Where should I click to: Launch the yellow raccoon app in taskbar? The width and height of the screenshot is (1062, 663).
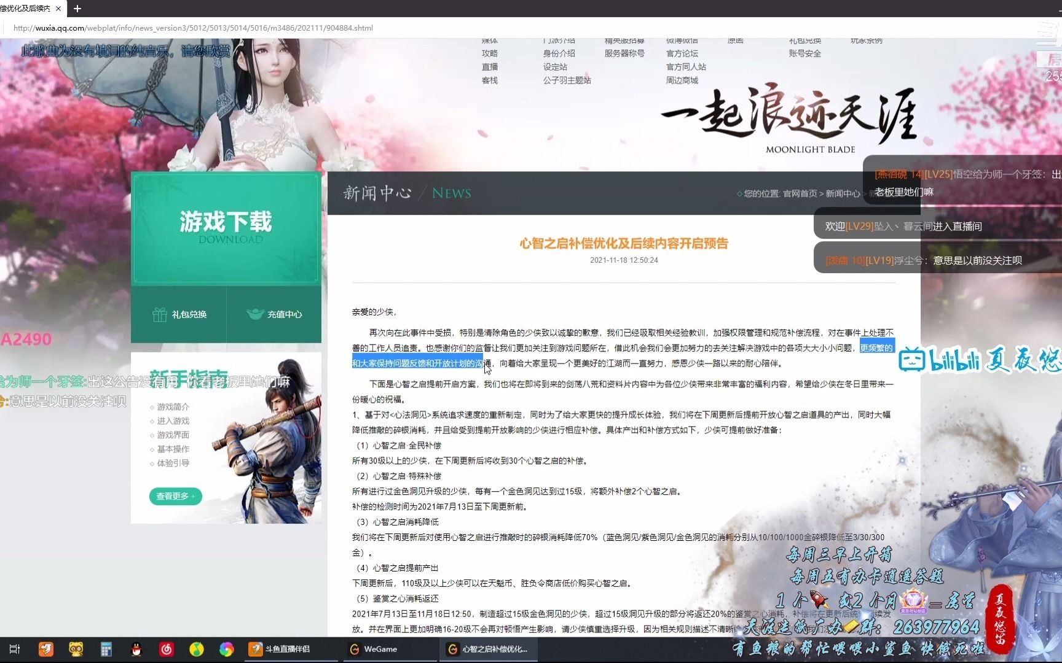[x=76, y=649]
